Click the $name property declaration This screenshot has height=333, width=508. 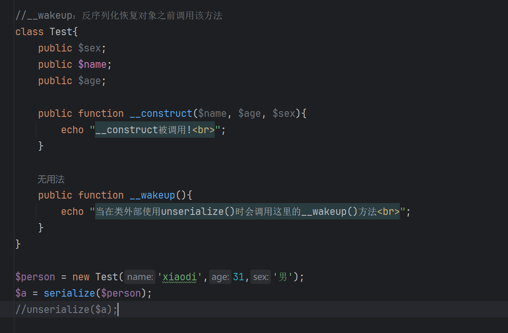(x=92, y=65)
